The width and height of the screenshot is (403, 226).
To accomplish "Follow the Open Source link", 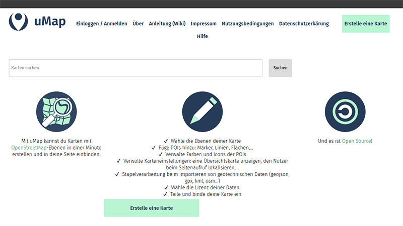I will click(x=356, y=141).
